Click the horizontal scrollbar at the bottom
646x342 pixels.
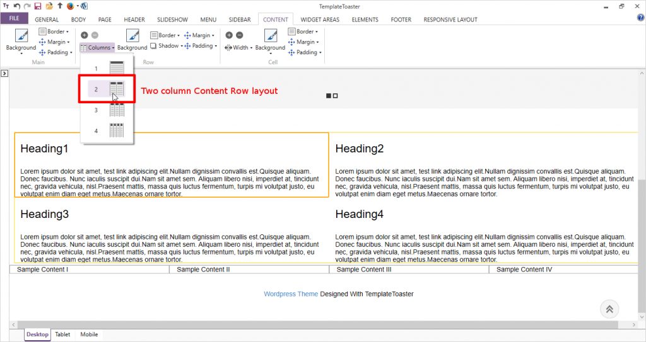[315, 324]
